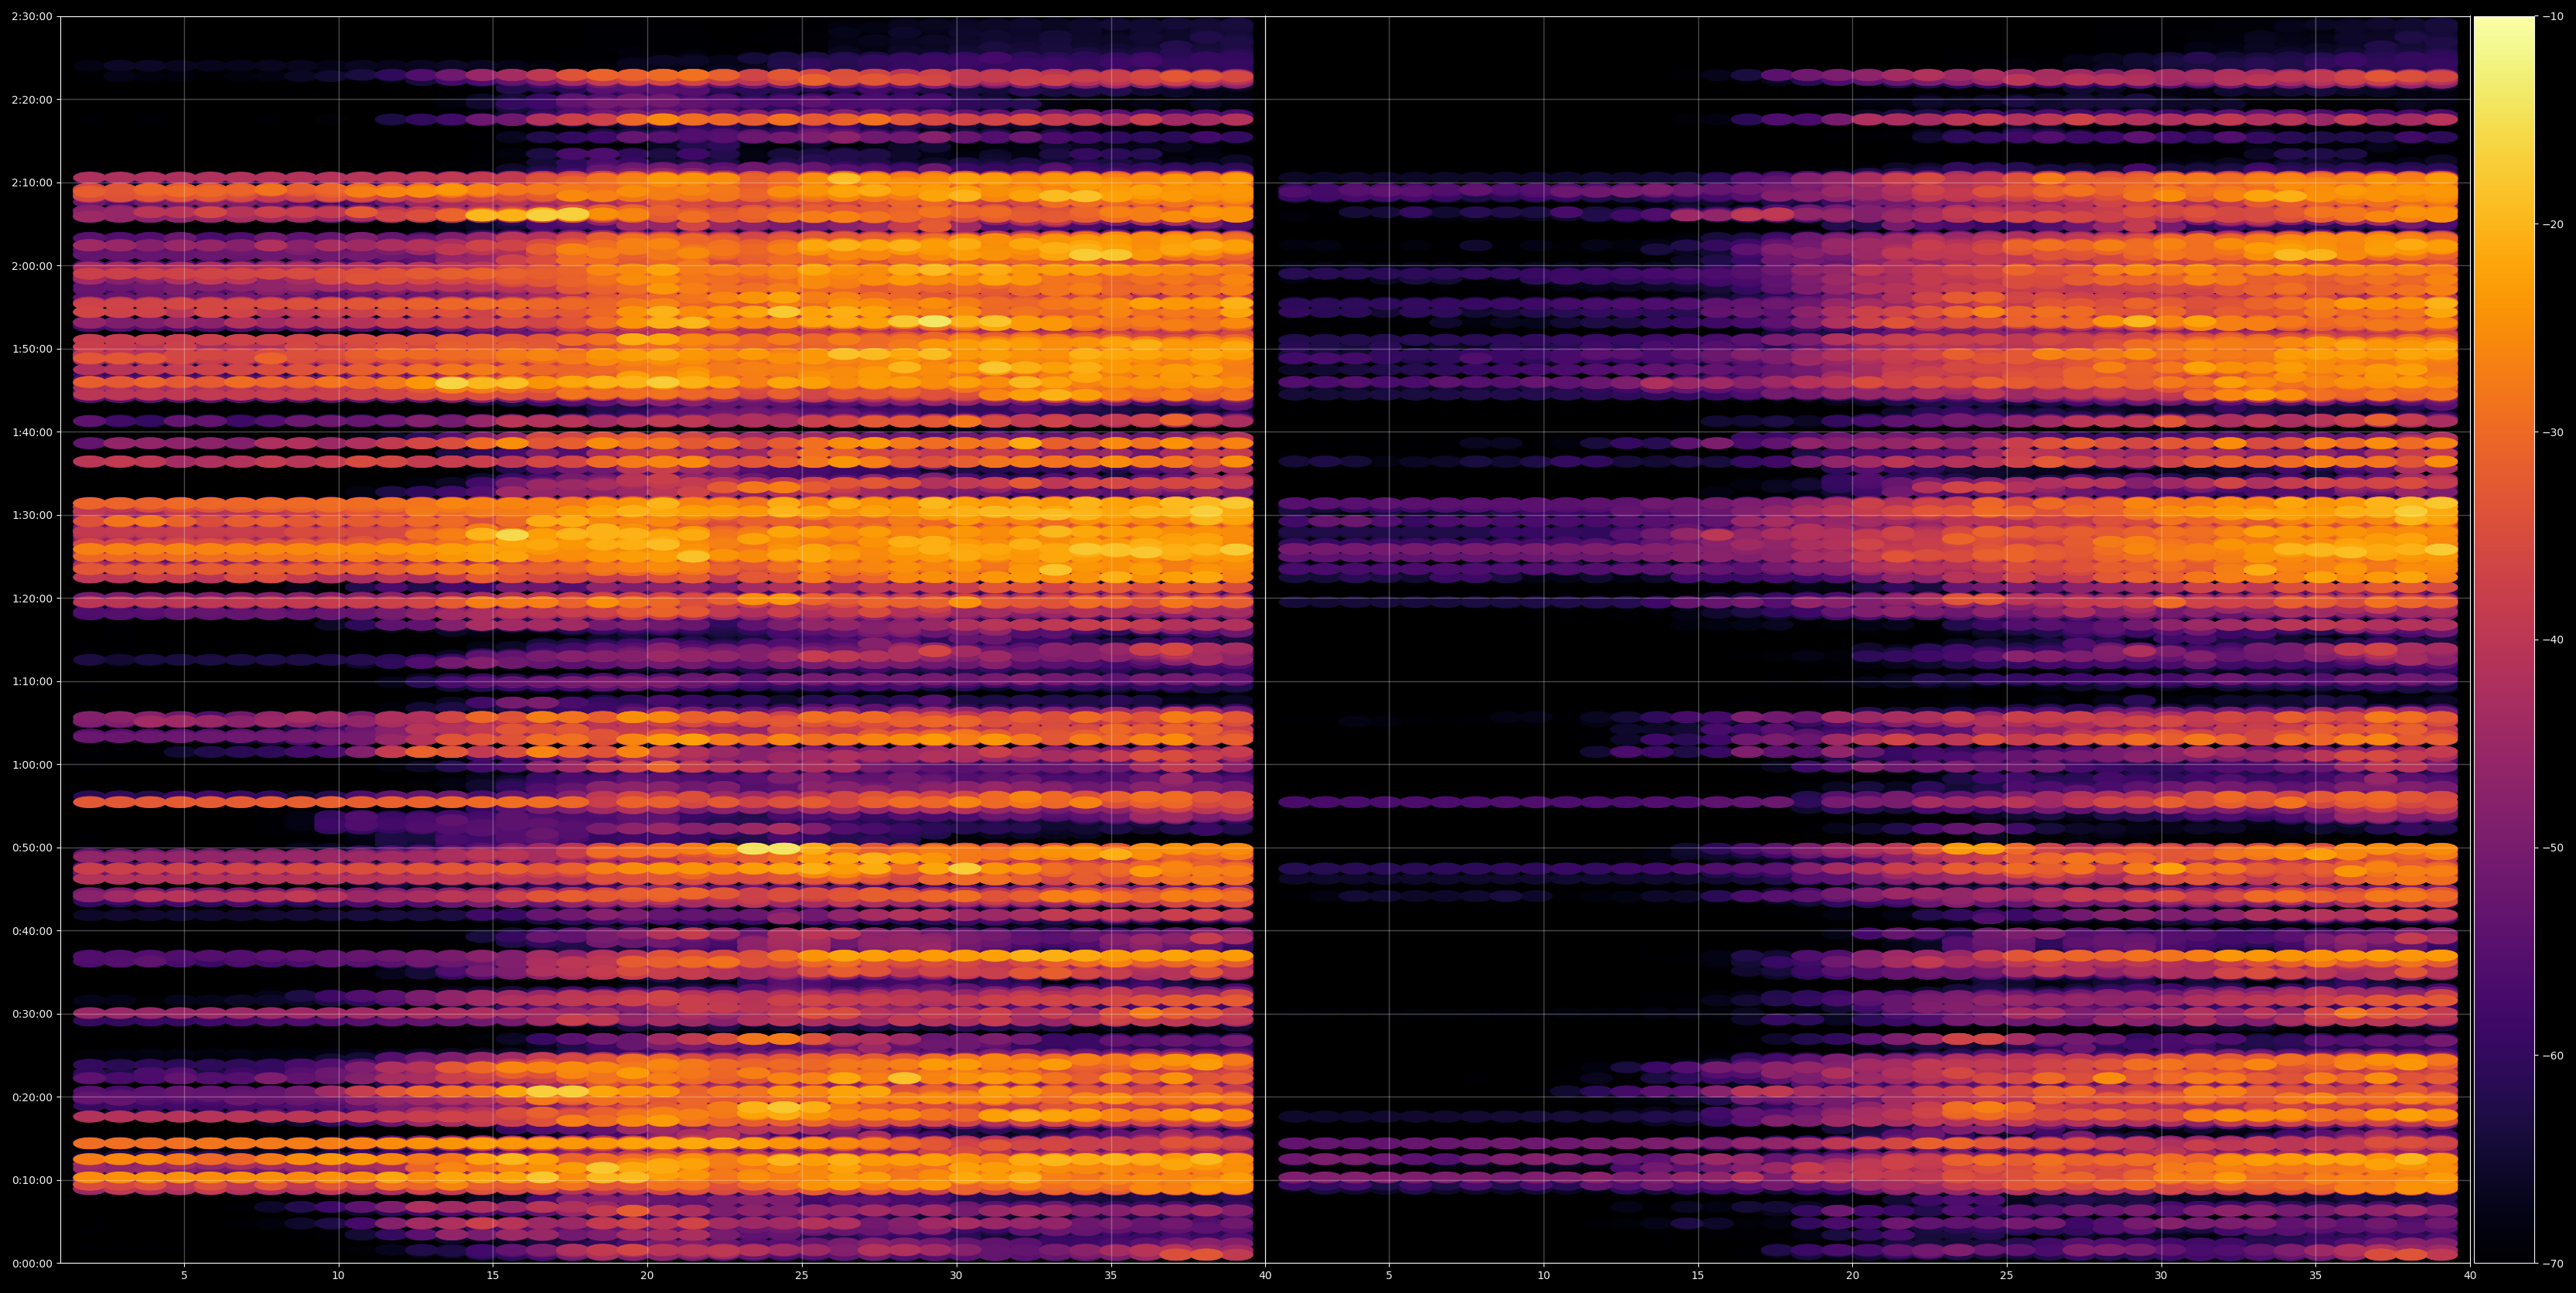Select the 2:00:00 y-axis tick label

(32, 266)
